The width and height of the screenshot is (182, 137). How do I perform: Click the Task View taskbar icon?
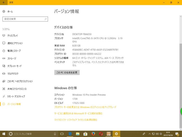tap(62, 134)
